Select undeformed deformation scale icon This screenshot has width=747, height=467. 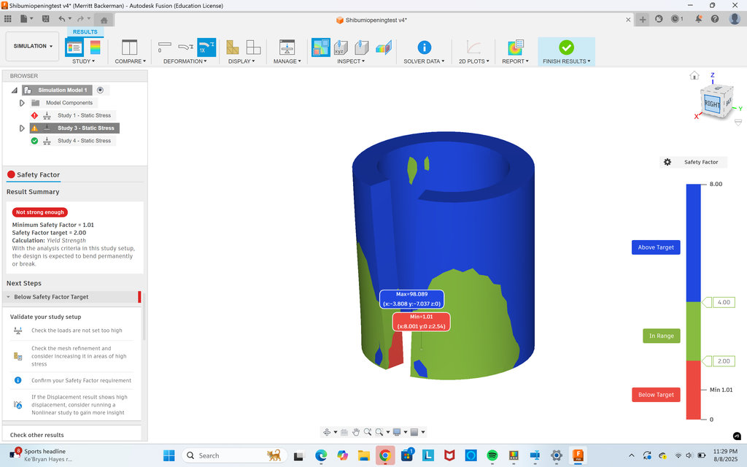(x=164, y=47)
